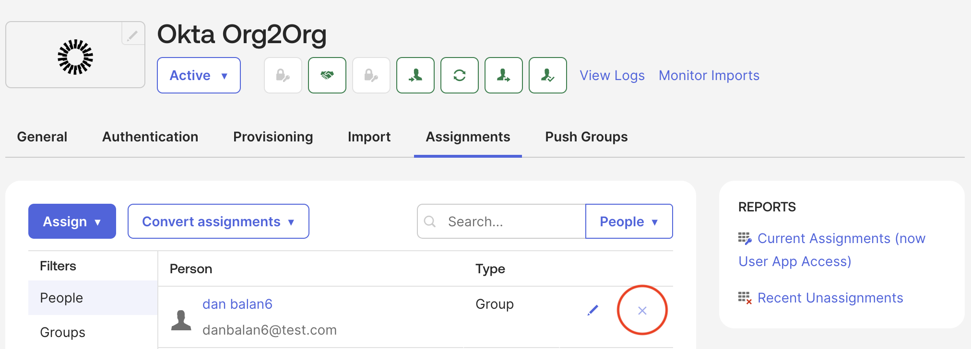Open the Recent Unassignments report link
The width and height of the screenshot is (971, 349).
[830, 298]
